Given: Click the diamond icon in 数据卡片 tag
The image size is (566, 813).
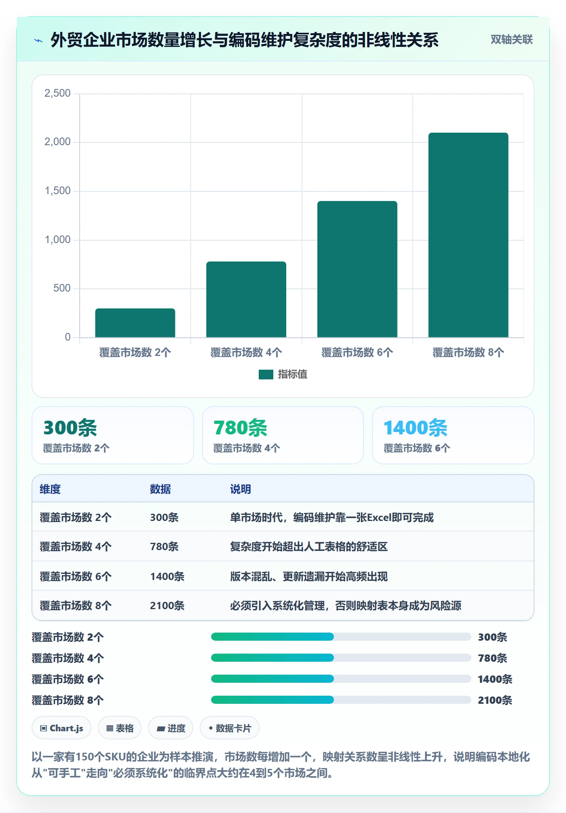Looking at the screenshot, I should [211, 728].
